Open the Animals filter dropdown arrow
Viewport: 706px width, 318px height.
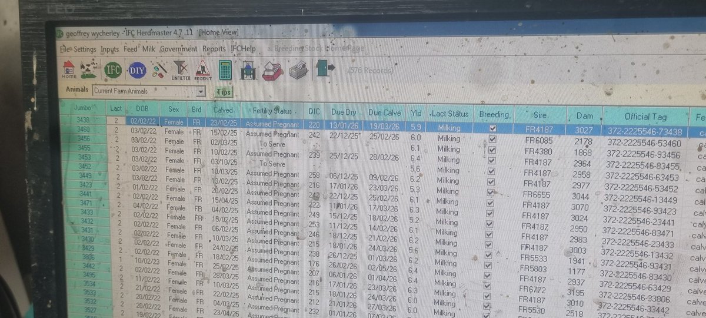[201, 91]
